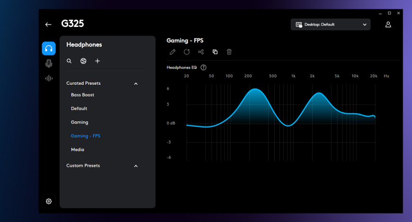This screenshot has height=222, width=412.
Task: Open the sound waveform sidebar tab
Action: click(49, 78)
